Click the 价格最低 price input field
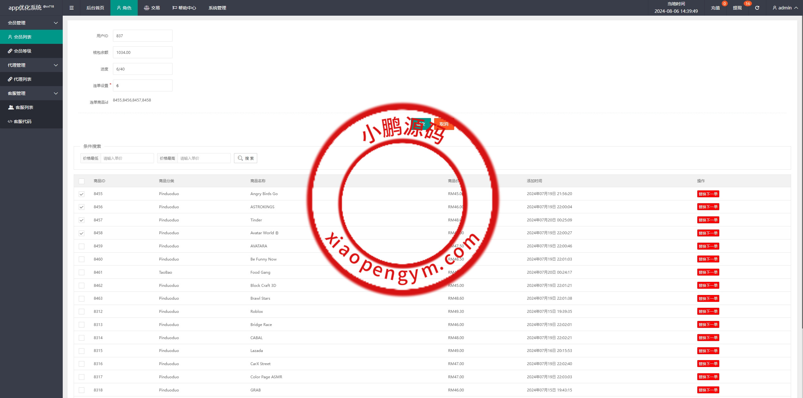This screenshot has width=803, height=398. coord(127,158)
